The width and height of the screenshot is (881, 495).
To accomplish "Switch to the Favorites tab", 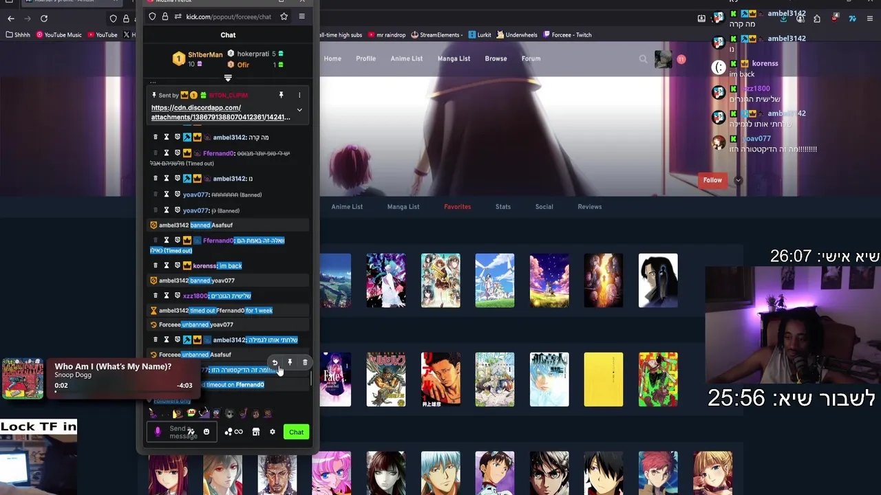I will [458, 206].
